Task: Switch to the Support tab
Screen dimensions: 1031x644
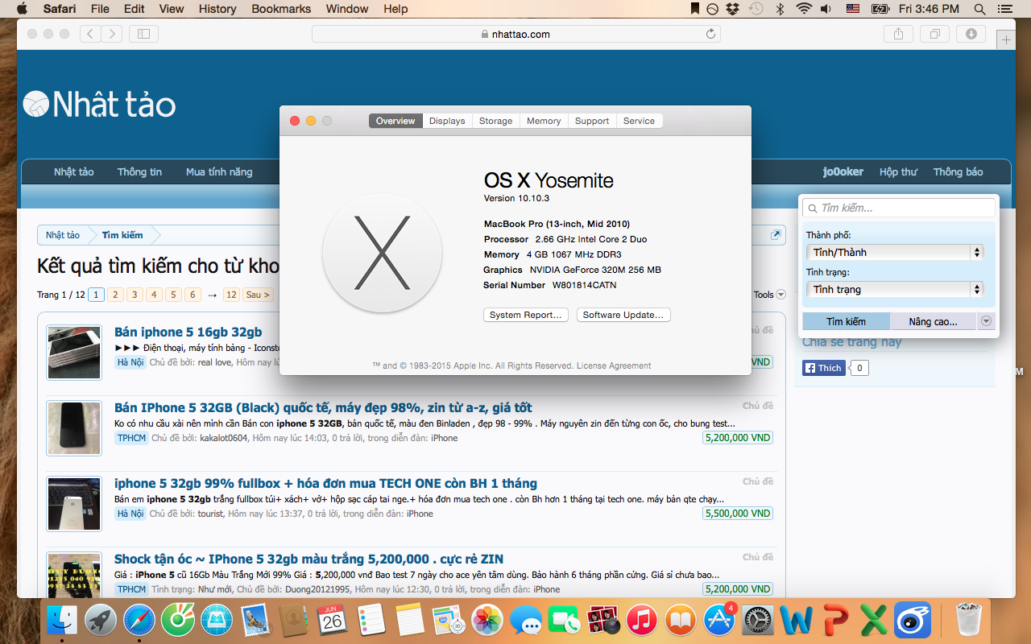Action: [592, 121]
